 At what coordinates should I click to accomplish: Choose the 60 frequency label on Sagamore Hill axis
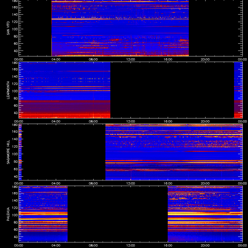click(x=16, y=169)
